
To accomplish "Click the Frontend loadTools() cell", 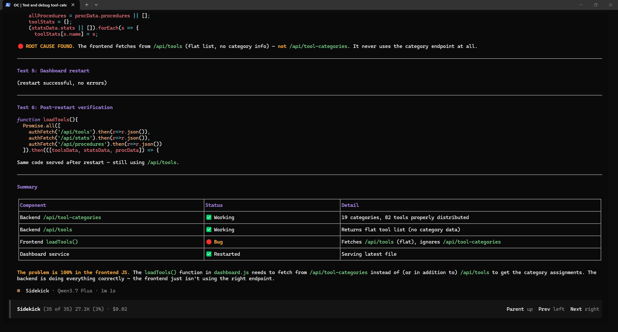I will 111,242.
